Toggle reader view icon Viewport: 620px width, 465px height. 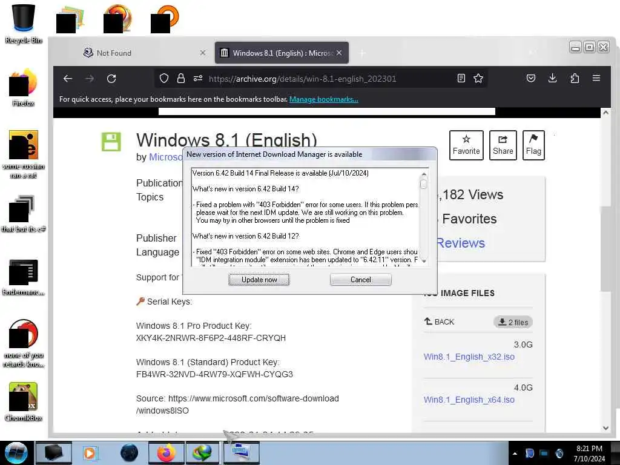click(x=461, y=78)
